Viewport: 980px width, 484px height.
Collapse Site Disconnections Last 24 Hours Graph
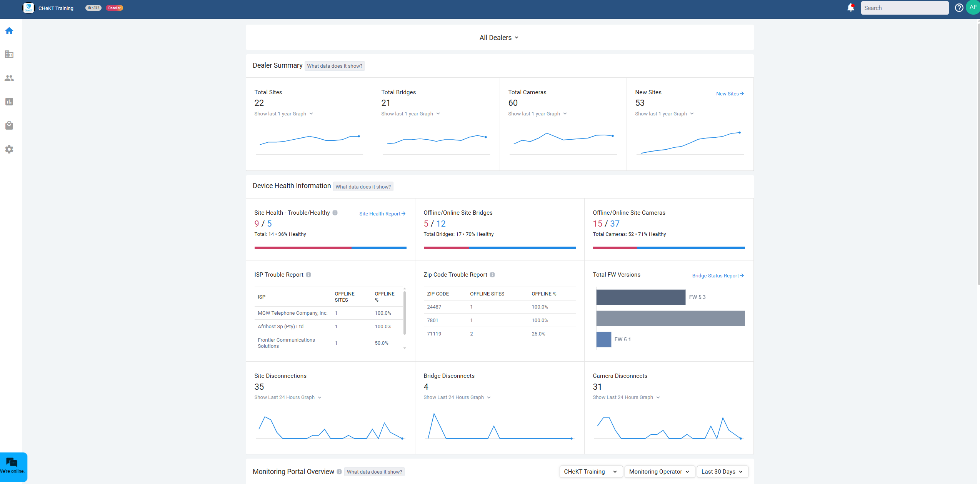(x=288, y=397)
